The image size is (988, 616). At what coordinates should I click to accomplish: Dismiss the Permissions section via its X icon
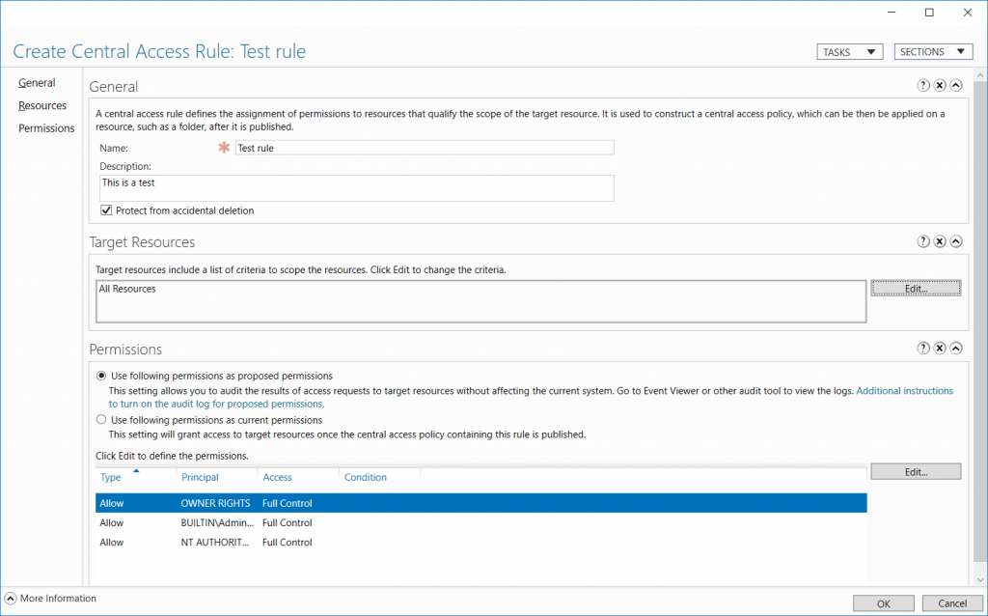(940, 348)
